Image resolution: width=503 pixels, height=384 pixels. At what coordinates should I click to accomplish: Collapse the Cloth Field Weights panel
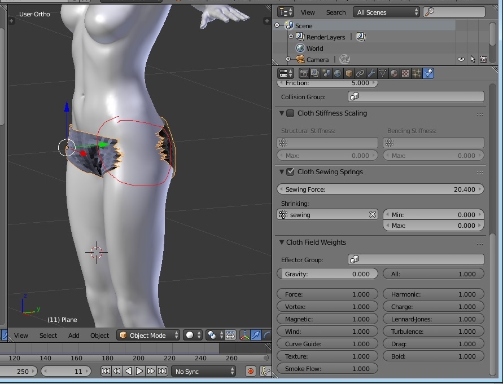[282, 242]
